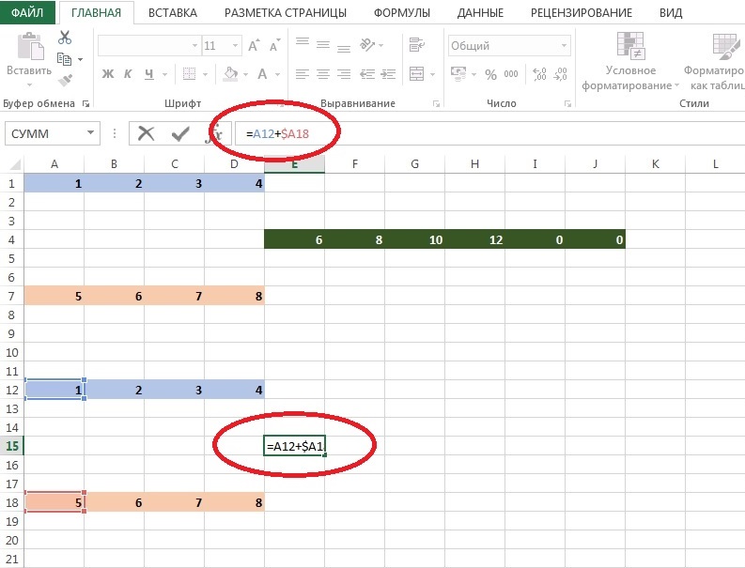Toggle Bold (Ж) formatting
The image size is (745, 568).
[x=107, y=74]
